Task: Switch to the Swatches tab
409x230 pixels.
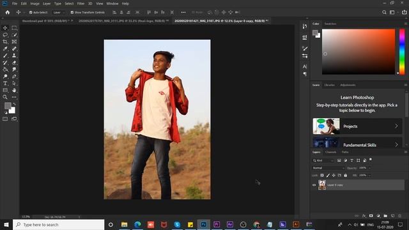Action: (330, 24)
